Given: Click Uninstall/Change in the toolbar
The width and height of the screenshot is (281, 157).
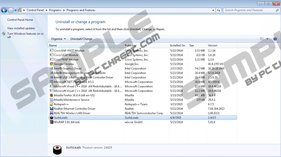Looking at the screenshot, I should 81,39.
